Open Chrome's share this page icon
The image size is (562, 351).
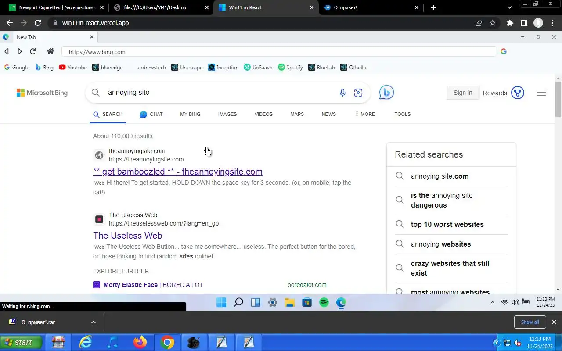pos(479,23)
